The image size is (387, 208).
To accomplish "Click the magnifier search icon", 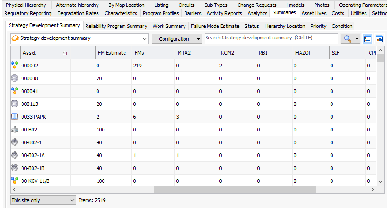I will click(348, 39).
